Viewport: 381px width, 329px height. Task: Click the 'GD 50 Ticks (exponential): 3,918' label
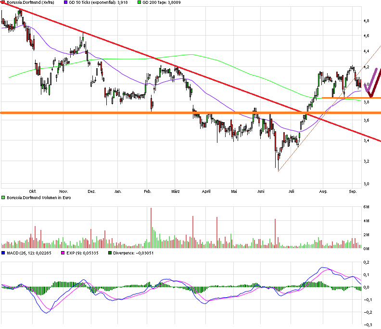pos(99,2)
